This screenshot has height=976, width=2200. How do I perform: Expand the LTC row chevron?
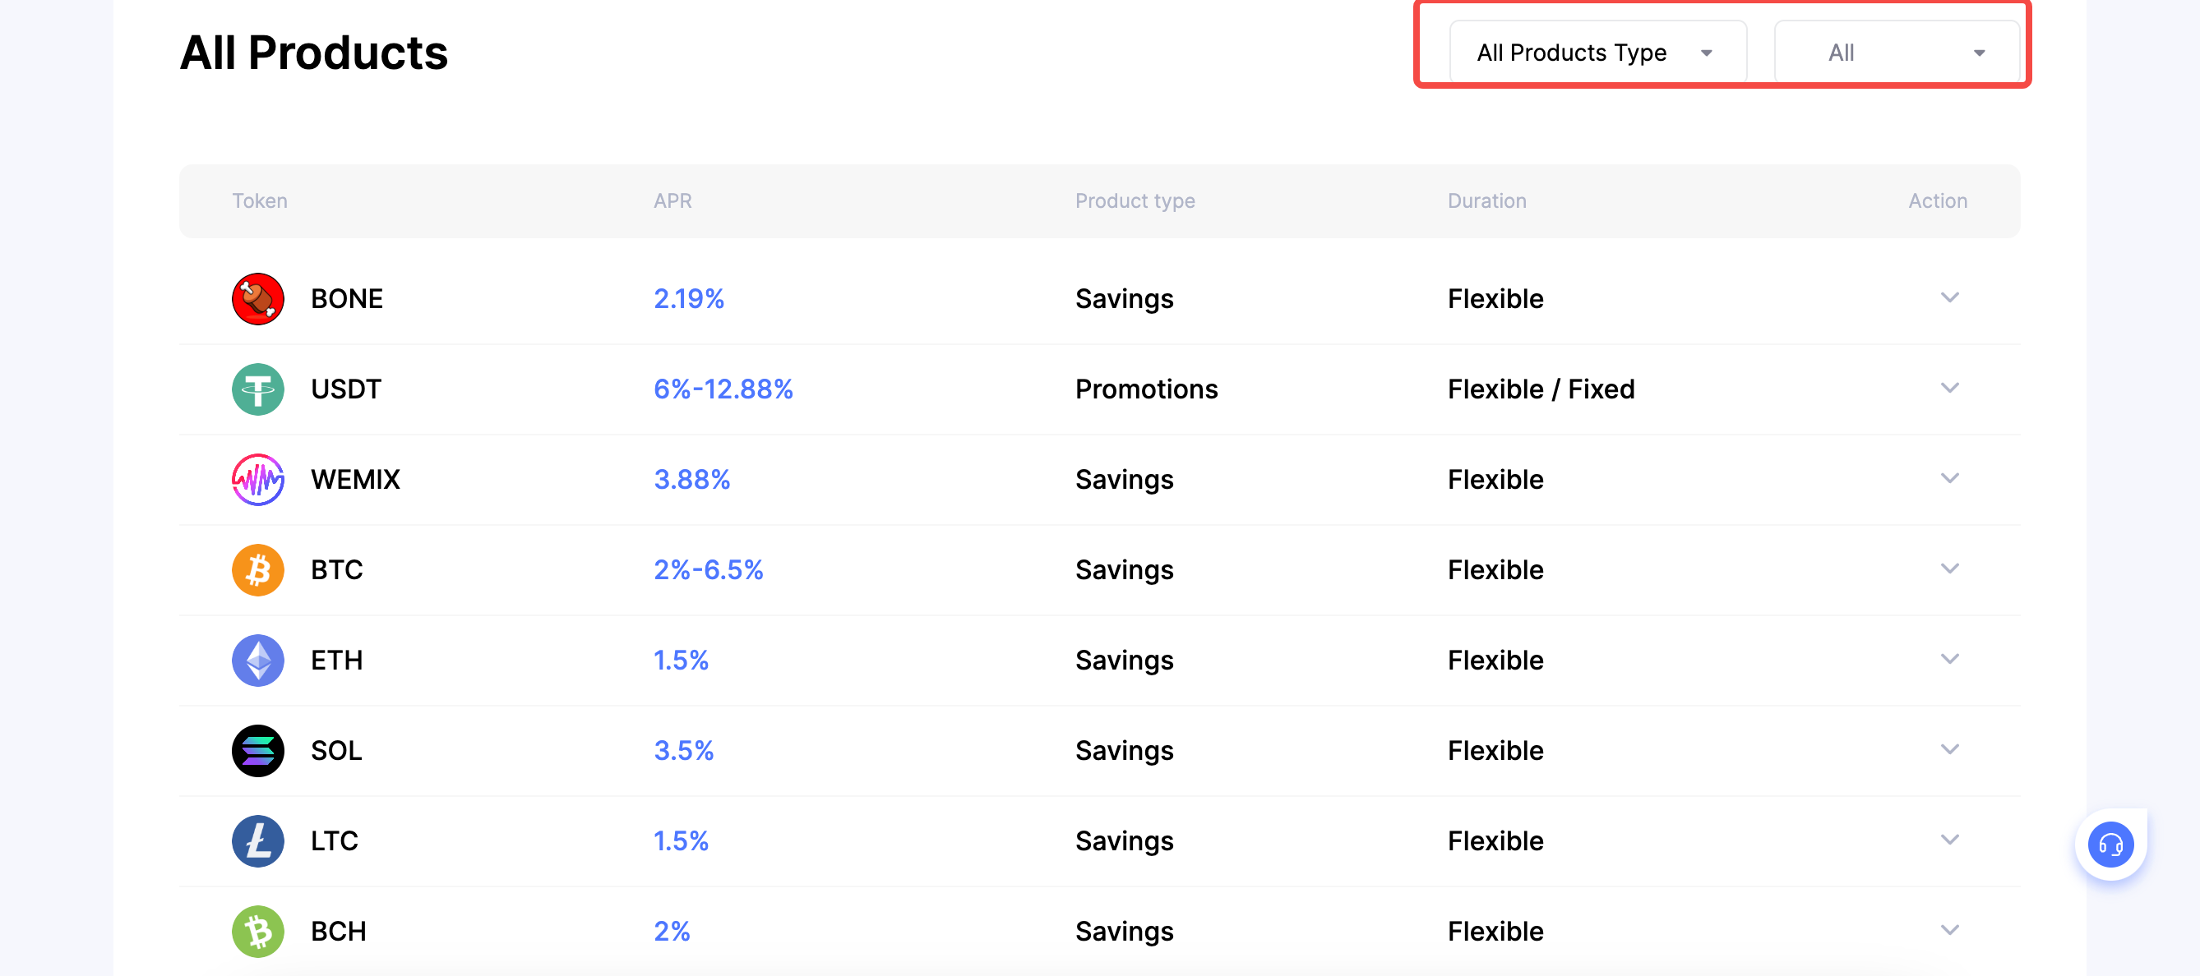1950,840
